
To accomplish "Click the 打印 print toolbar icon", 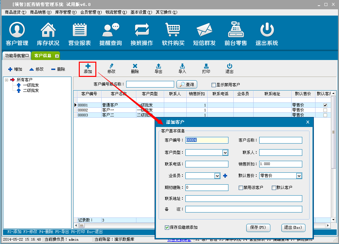I will [206, 68].
